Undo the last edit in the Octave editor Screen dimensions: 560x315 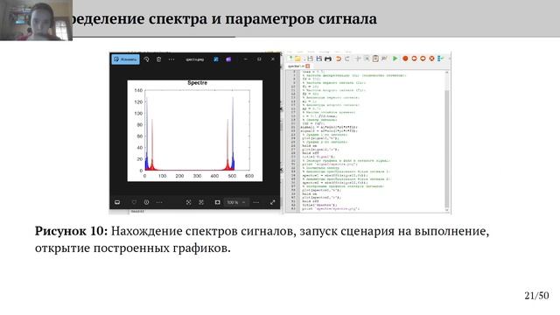click(339, 59)
